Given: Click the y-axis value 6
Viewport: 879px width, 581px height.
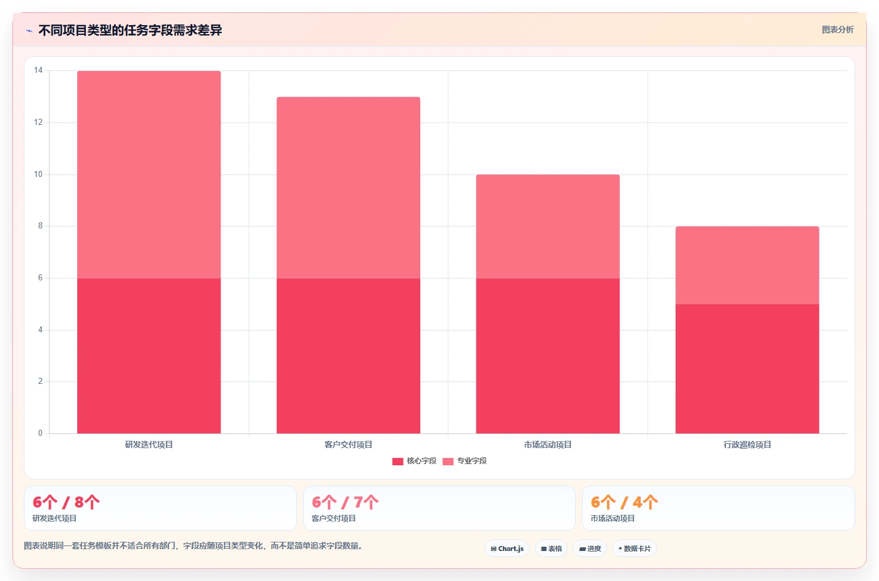Looking at the screenshot, I should pyautogui.click(x=40, y=278).
